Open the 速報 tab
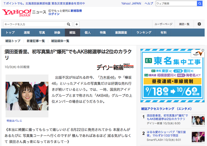This screenshot has width=207, height=146. coord(27,32)
